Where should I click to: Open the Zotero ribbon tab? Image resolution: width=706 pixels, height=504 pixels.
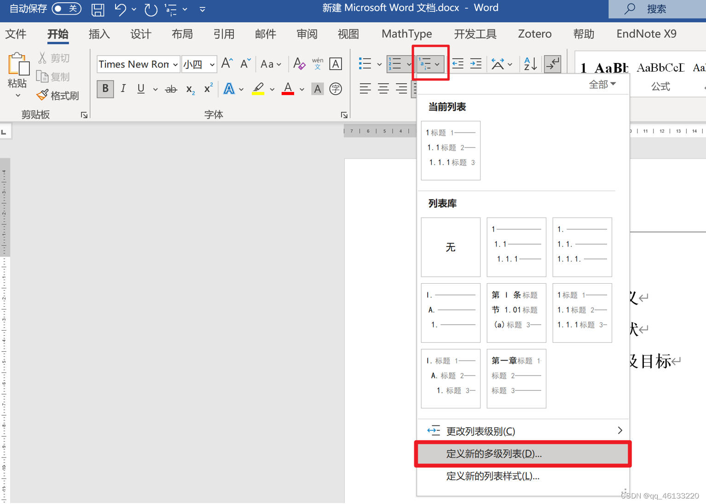[535, 34]
